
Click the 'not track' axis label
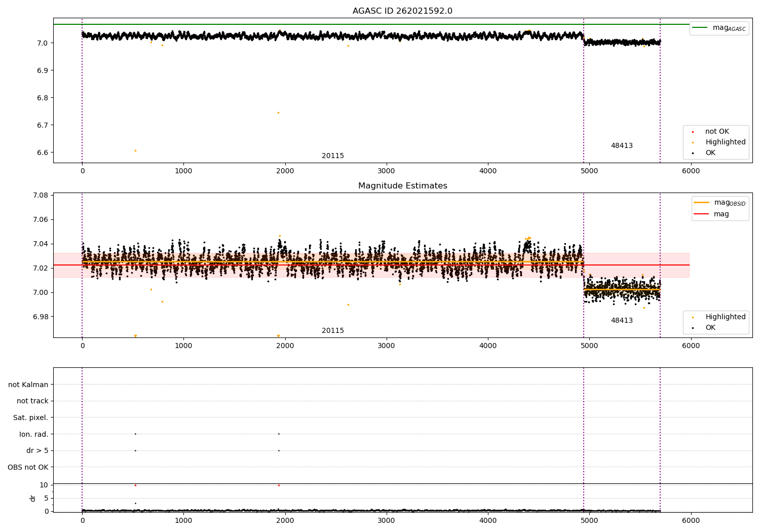coord(32,401)
